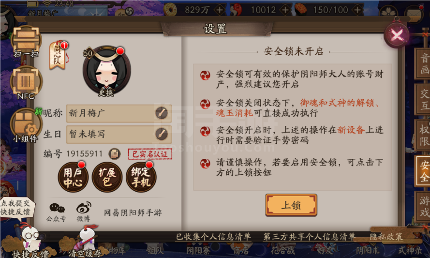Open the 微博 Weibo icon

pos(84,212)
